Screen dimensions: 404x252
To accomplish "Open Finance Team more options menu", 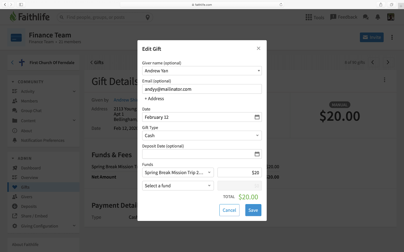I will pos(392,37).
